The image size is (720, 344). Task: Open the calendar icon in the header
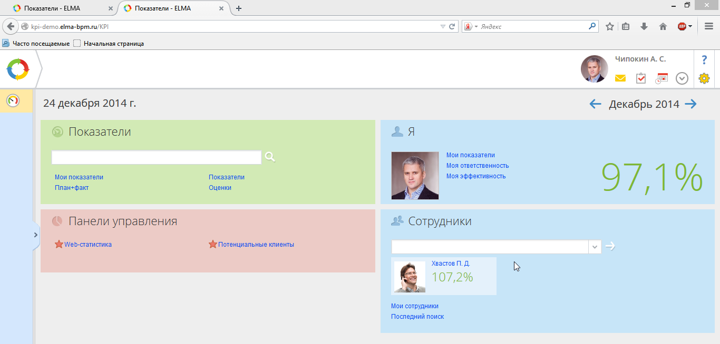tap(661, 78)
